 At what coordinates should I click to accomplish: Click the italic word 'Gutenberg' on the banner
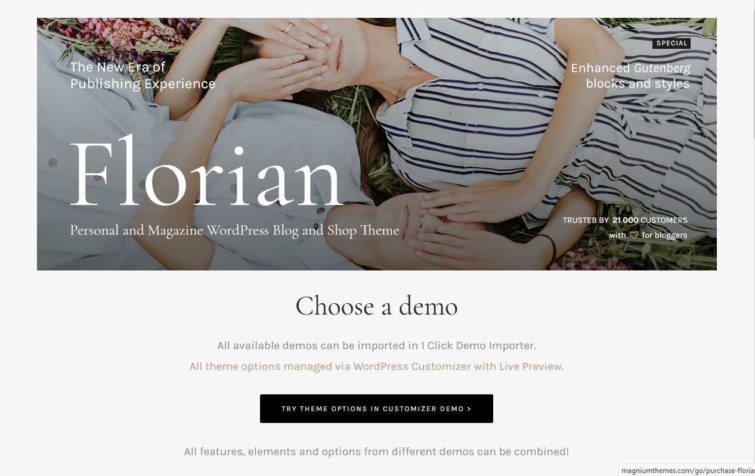pyautogui.click(x=662, y=69)
